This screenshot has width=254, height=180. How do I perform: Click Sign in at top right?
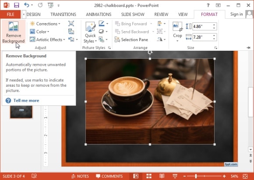[x=236, y=14]
